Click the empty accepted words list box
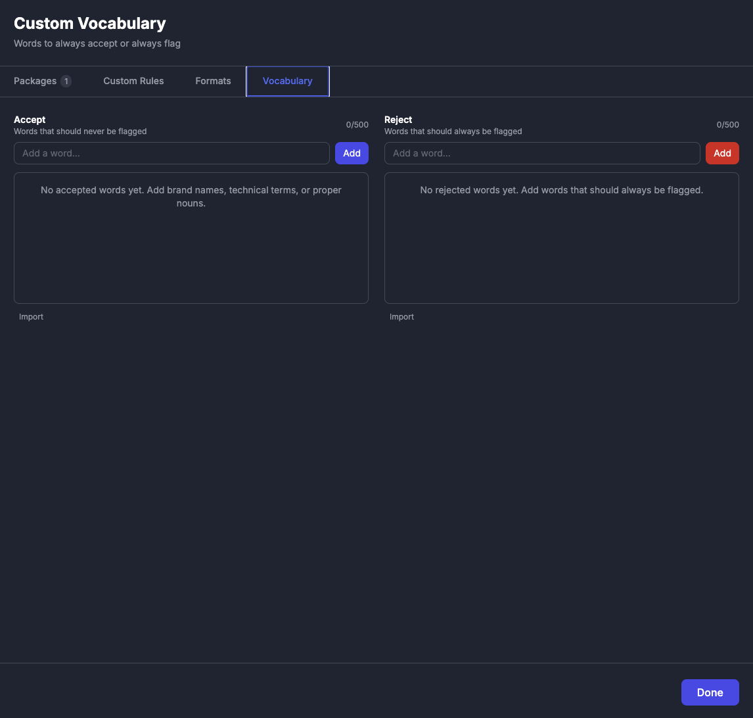 [x=191, y=250]
